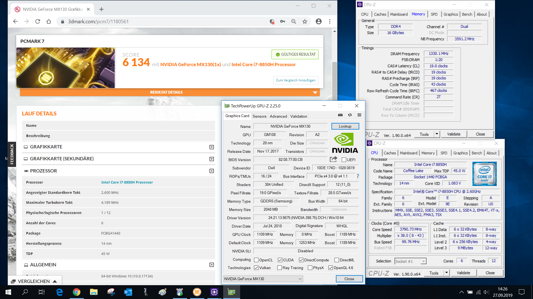The height and width of the screenshot is (299, 533).
Task: Click Chrome home icon
Action: tap(49, 21)
